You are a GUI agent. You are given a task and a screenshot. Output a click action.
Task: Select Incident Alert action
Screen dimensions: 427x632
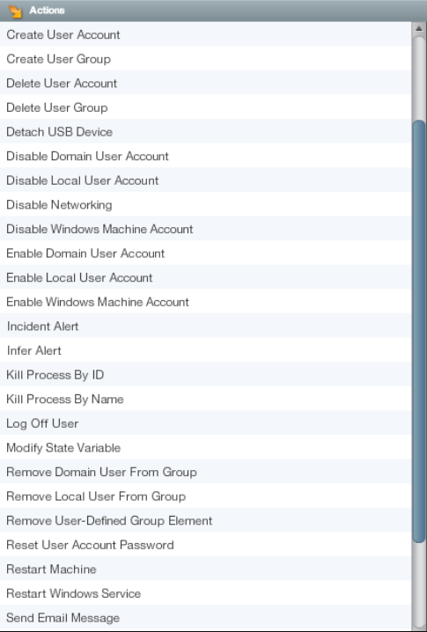tap(205, 326)
